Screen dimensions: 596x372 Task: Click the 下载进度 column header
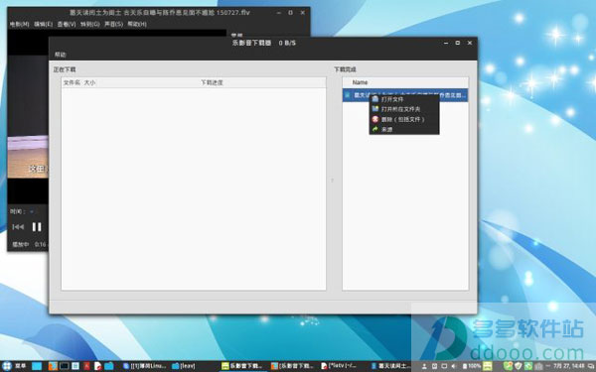(212, 82)
